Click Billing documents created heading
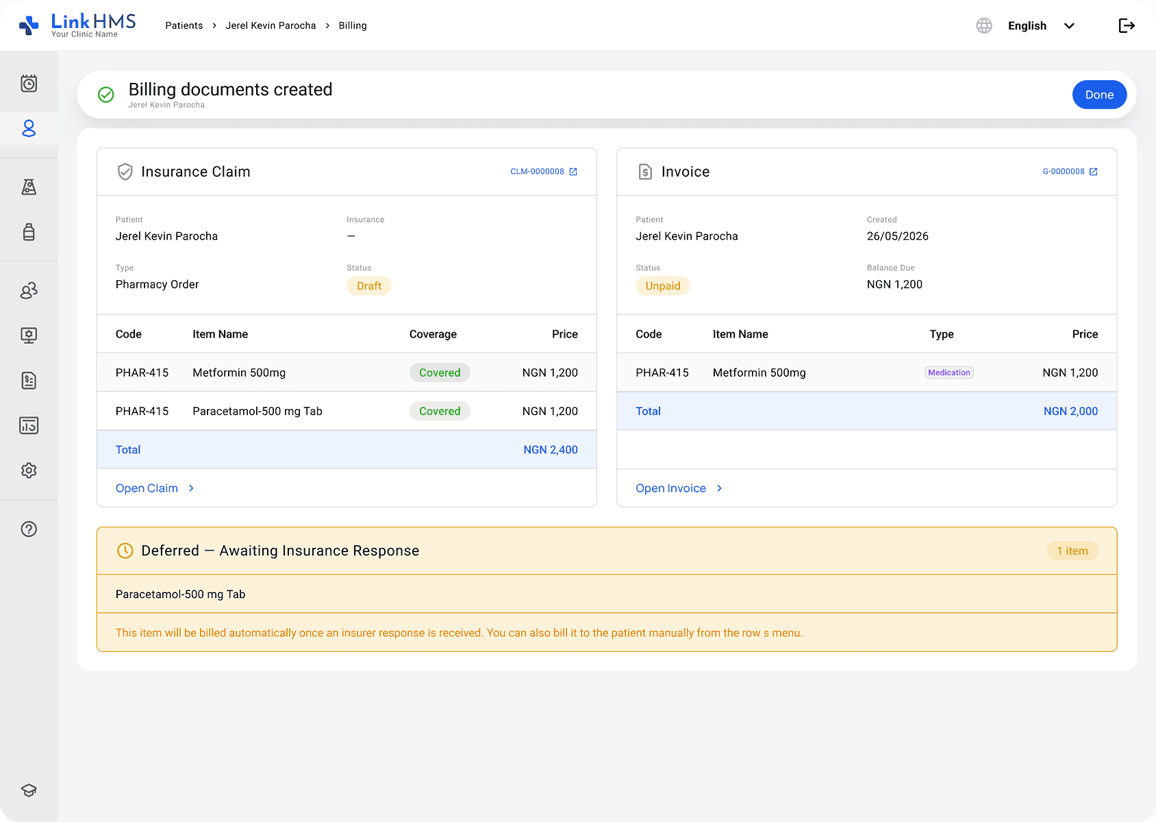The height and width of the screenshot is (822, 1156). [x=231, y=90]
